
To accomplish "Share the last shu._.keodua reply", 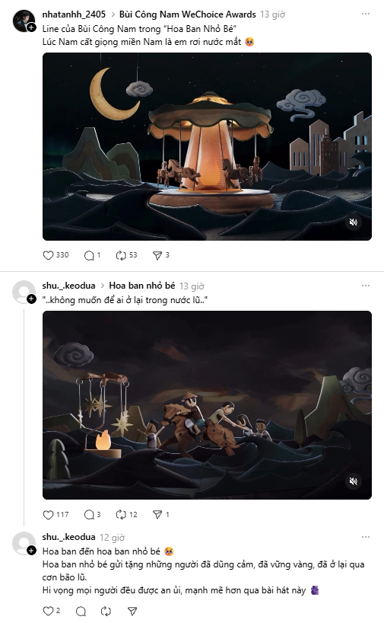I will [132, 611].
